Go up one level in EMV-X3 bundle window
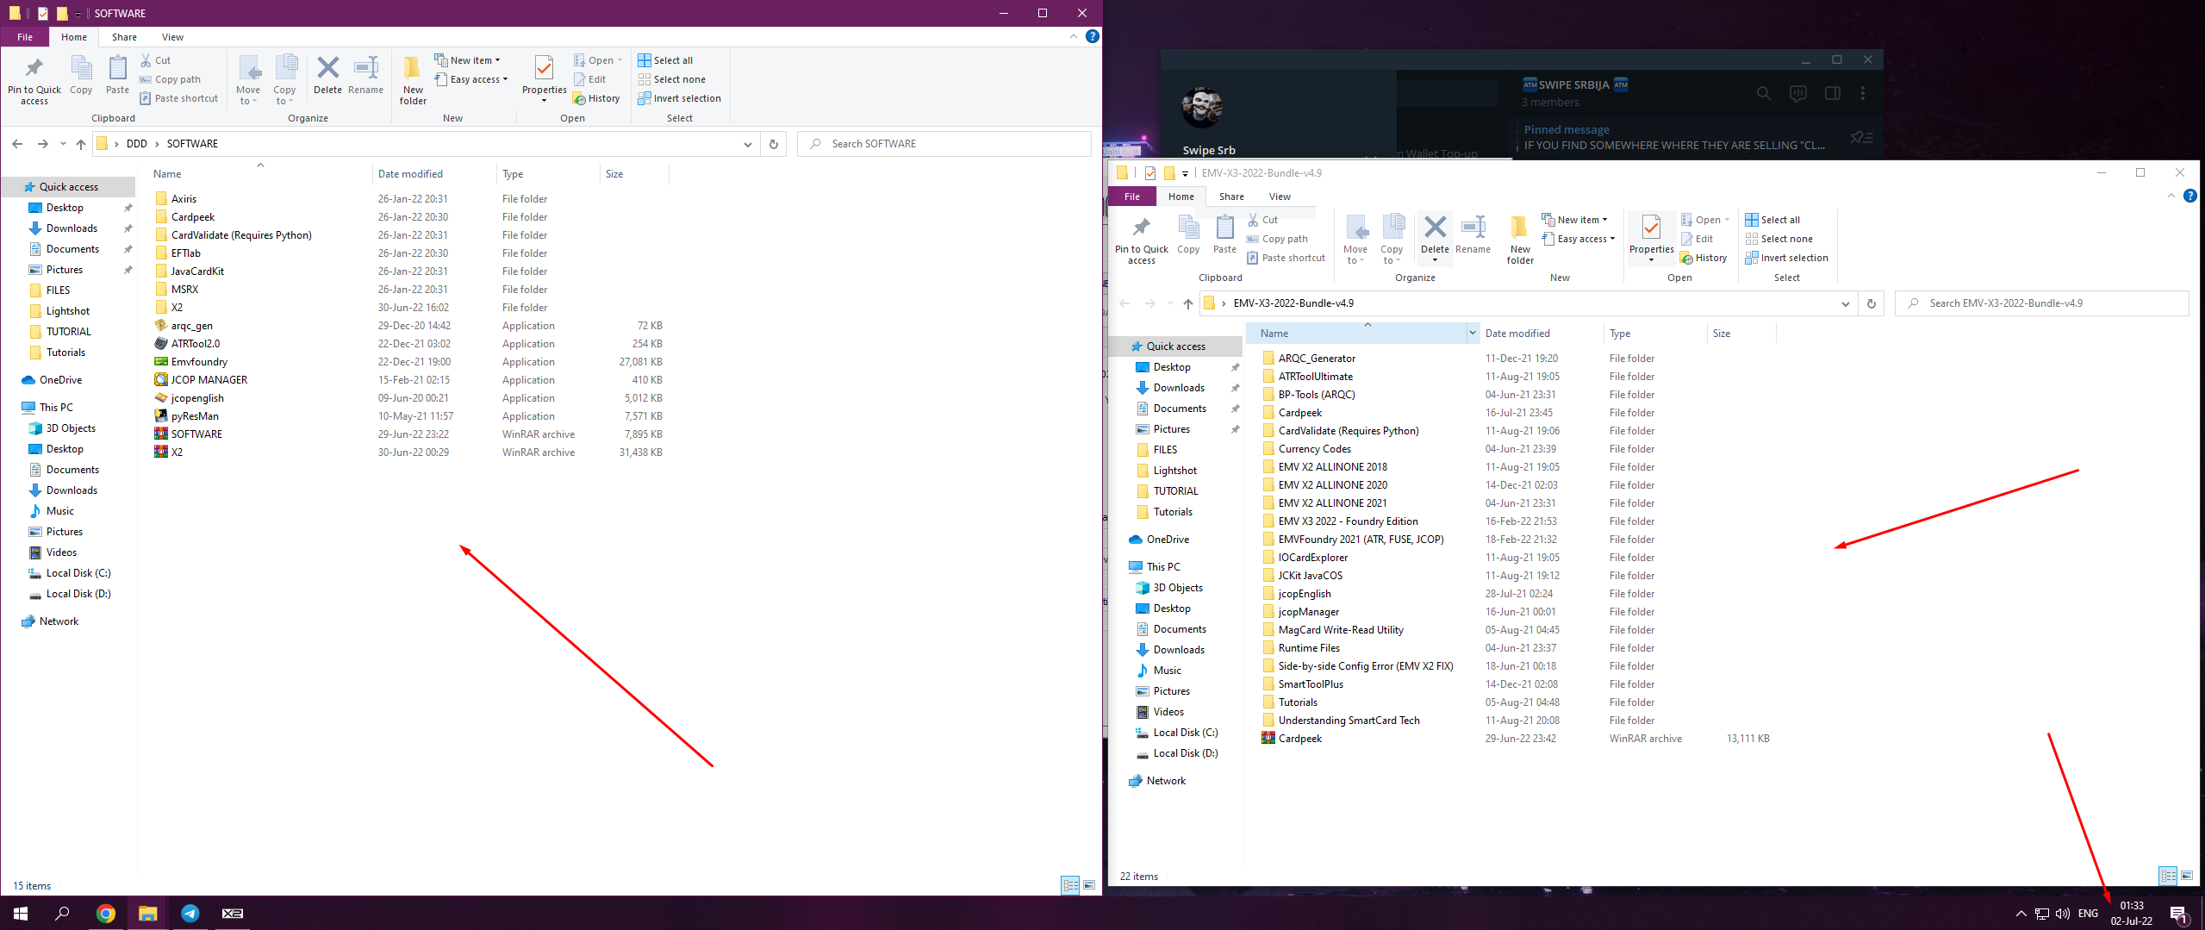 [1187, 303]
